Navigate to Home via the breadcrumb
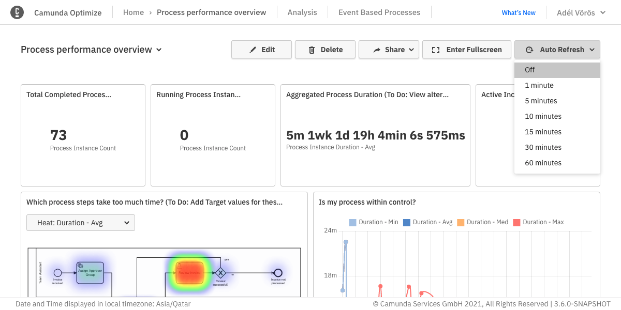Image resolution: width=621 pixels, height=310 pixels. pyautogui.click(x=133, y=12)
